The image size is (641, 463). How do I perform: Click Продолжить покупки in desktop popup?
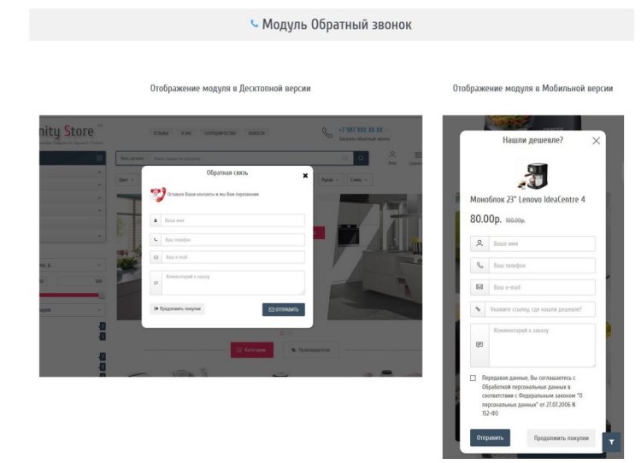(177, 309)
